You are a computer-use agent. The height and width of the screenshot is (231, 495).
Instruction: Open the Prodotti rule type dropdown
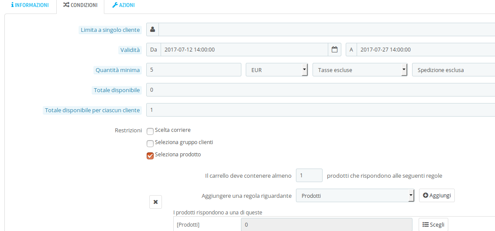click(x=355, y=196)
